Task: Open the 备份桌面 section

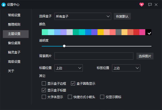Action: point(14,43)
